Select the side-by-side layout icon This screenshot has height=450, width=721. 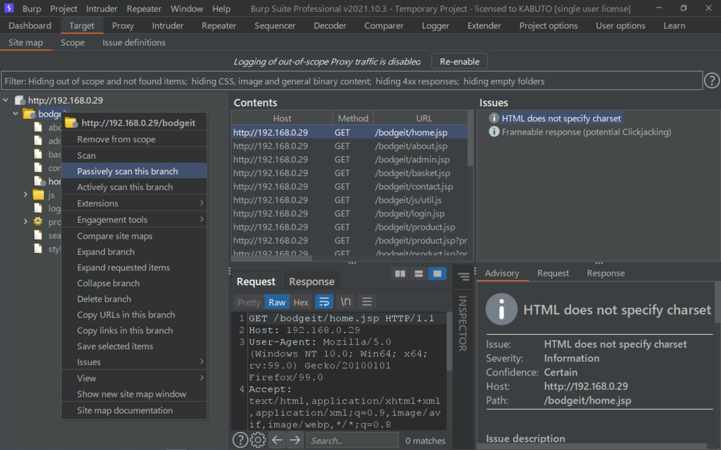click(x=400, y=274)
